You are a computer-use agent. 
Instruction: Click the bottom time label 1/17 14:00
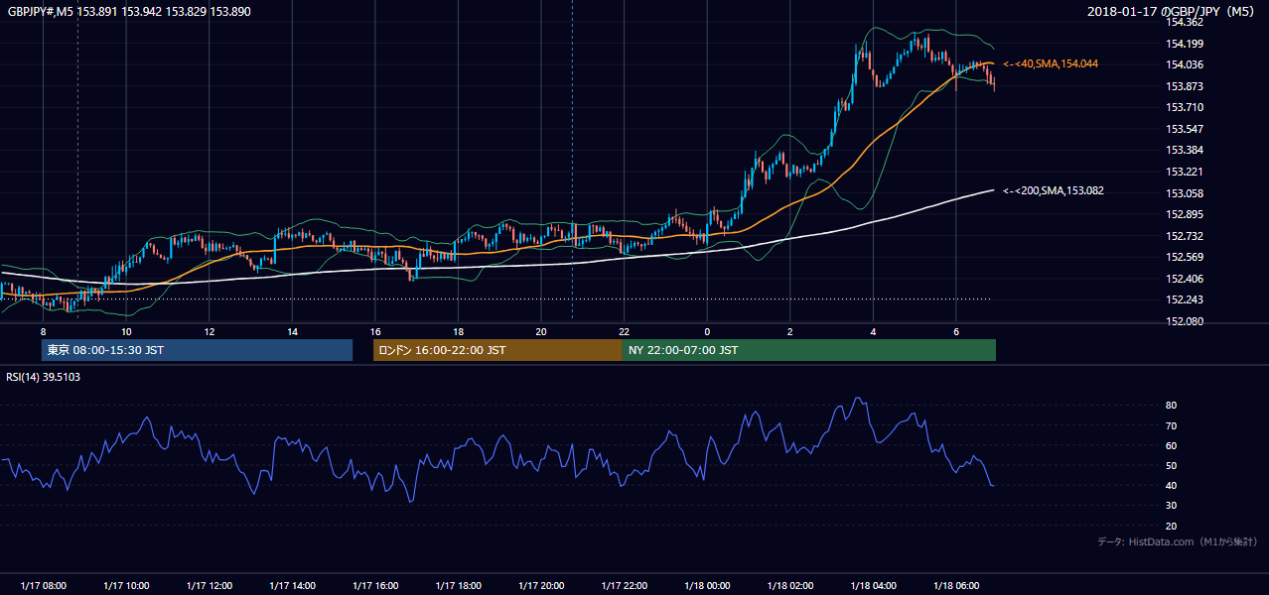pyautogui.click(x=292, y=585)
